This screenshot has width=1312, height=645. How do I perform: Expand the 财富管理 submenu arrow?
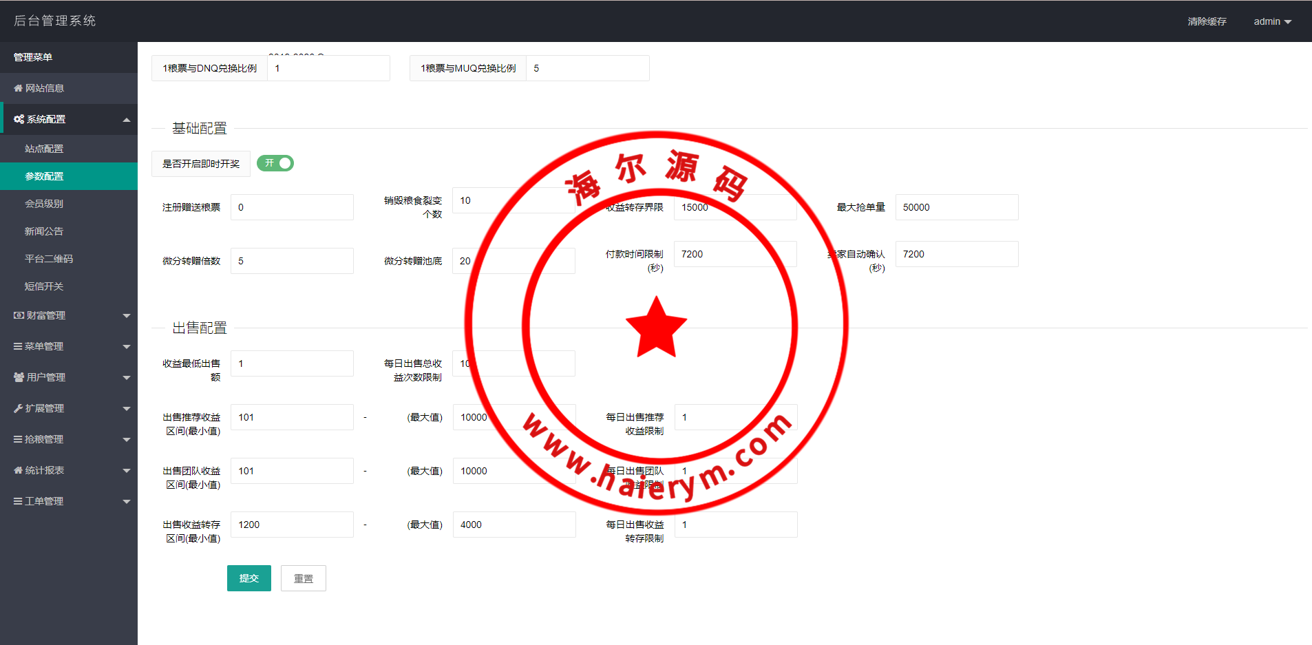coord(127,316)
